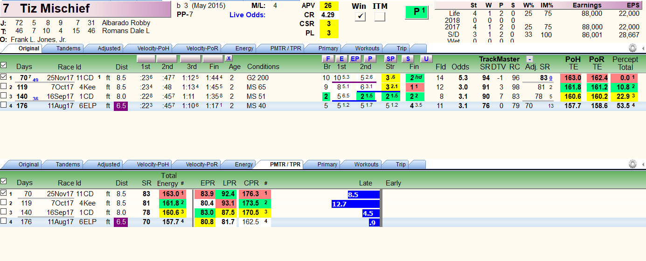646x261 pixels.
Task: Click the SP pace filter button
Action: click(390, 59)
